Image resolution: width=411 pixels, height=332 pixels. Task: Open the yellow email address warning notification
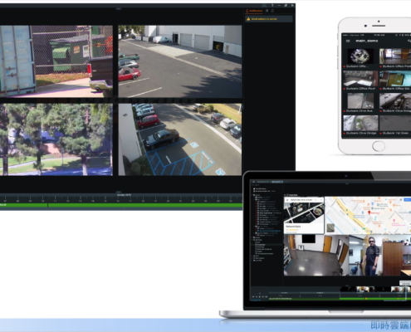click(x=269, y=19)
